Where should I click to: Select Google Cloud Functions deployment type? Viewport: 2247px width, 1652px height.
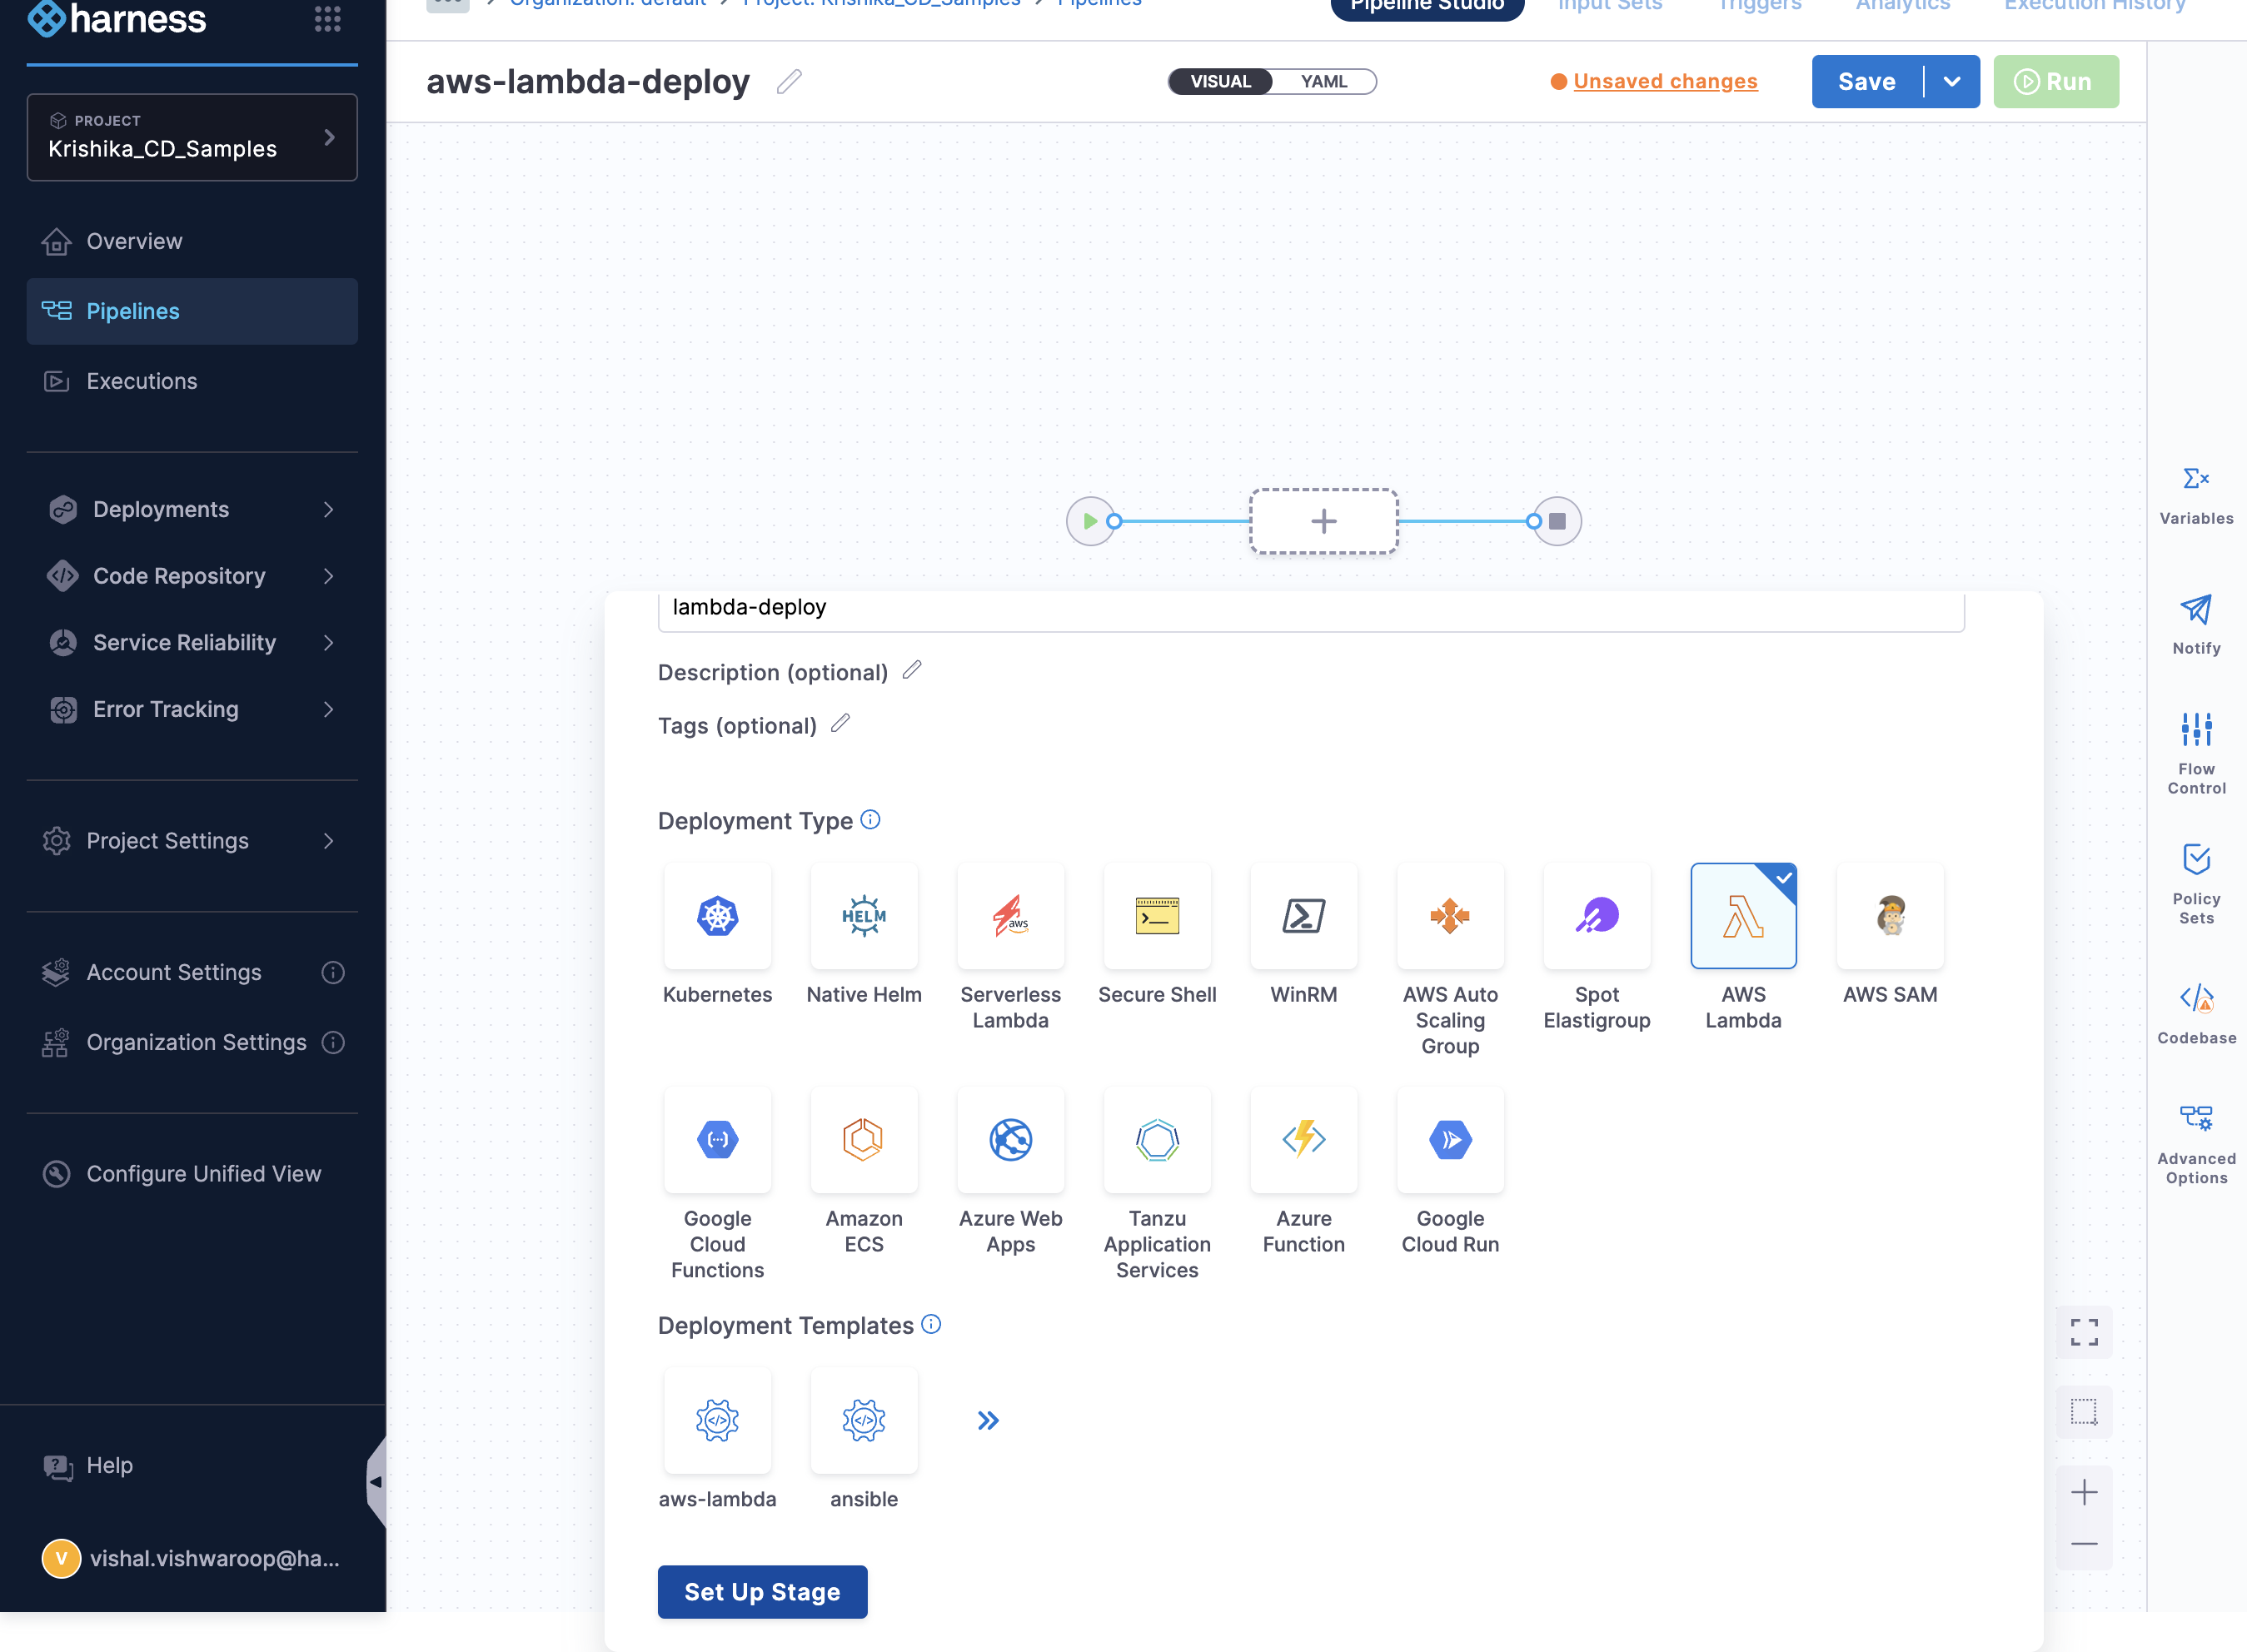tap(717, 1139)
